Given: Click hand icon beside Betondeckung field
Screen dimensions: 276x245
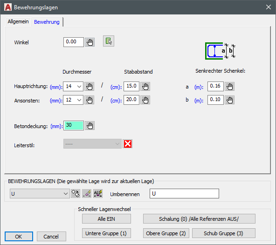Looking at the screenshot, I should [90, 126].
